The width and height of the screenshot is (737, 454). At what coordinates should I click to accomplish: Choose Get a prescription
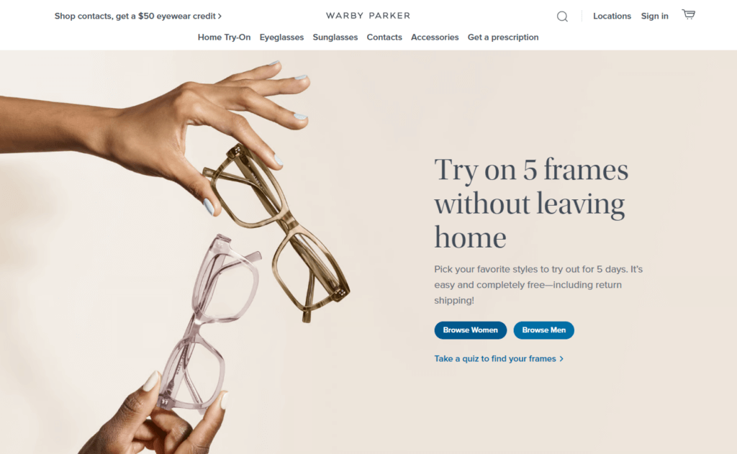point(503,37)
